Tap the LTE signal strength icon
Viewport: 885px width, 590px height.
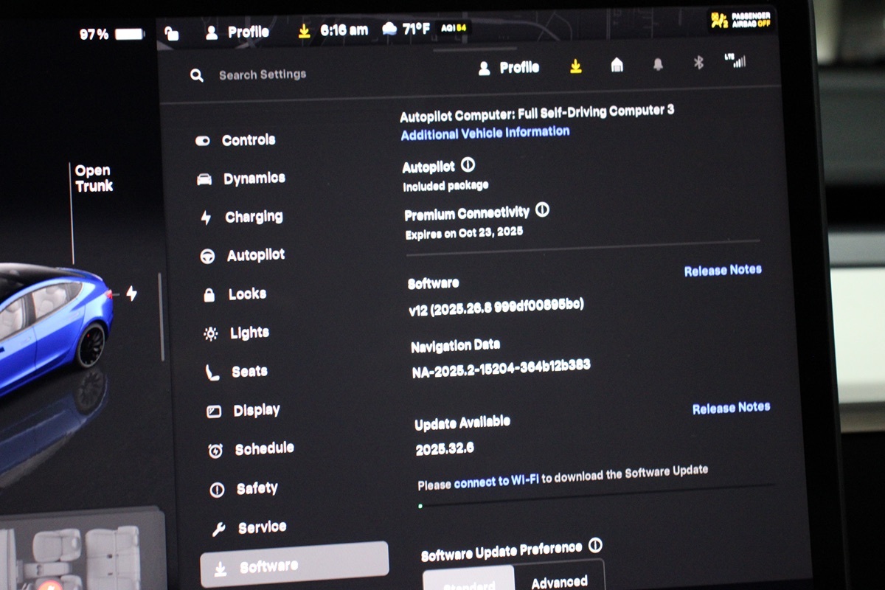735,61
